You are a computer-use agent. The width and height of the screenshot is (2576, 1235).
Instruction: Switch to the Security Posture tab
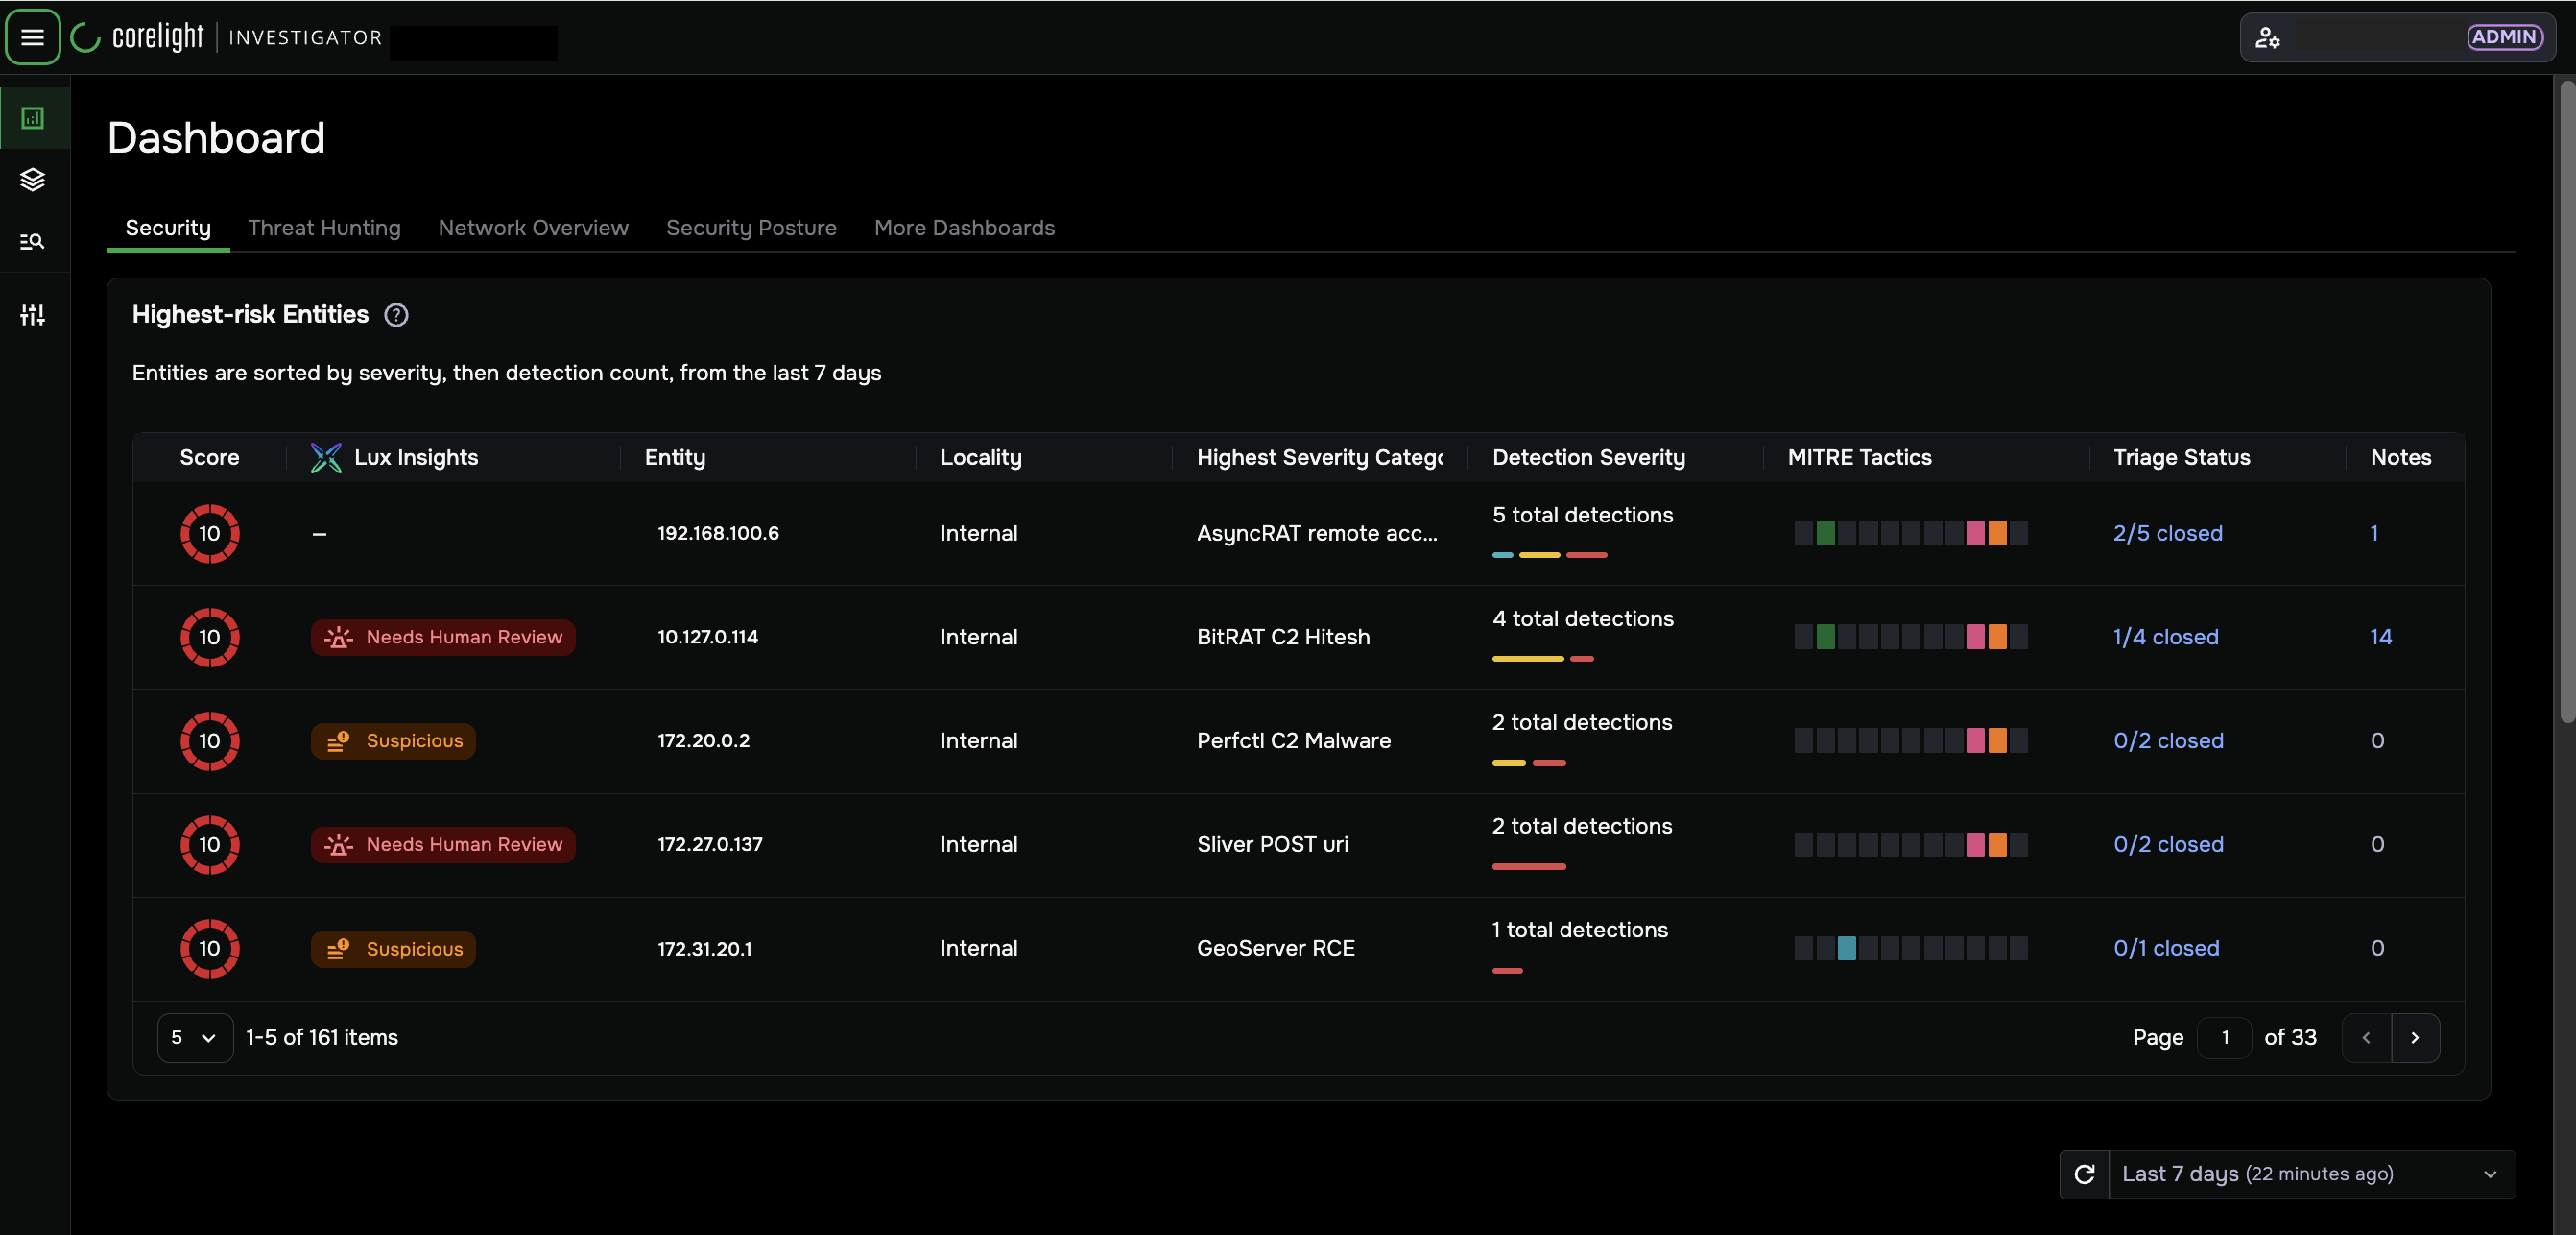(x=751, y=229)
